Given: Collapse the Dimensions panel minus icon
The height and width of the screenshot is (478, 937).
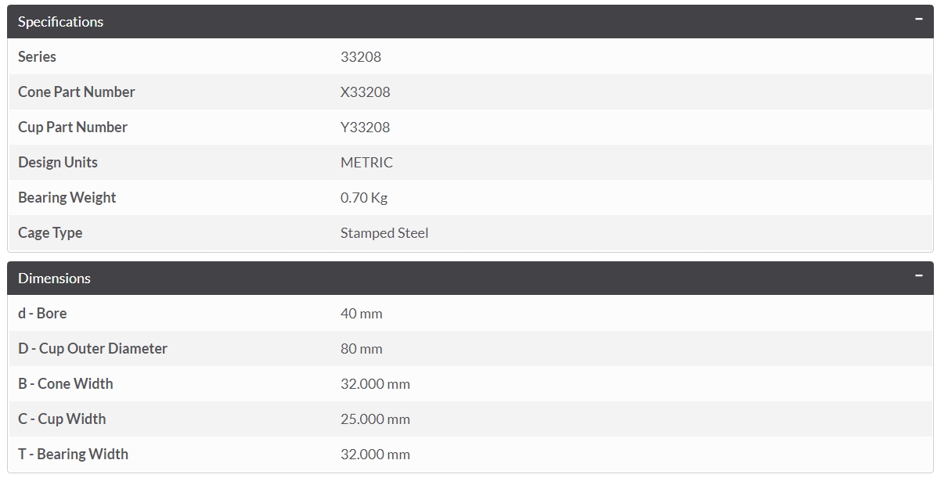Looking at the screenshot, I should click(x=919, y=276).
